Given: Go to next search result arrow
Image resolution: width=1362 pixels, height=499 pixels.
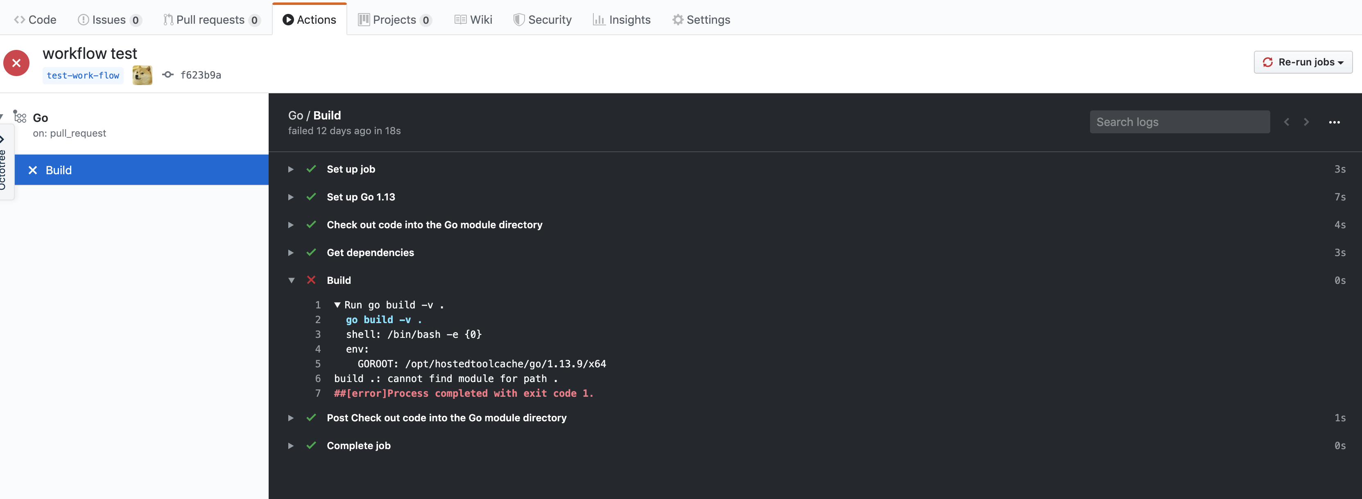Looking at the screenshot, I should [1306, 122].
